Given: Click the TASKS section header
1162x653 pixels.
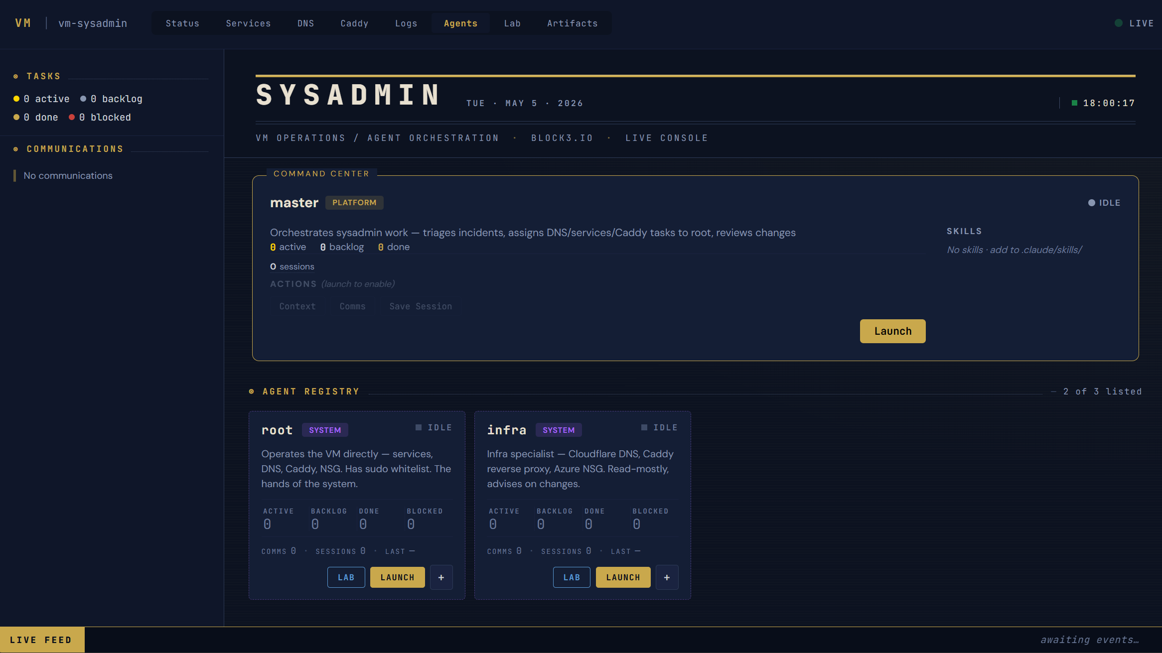Looking at the screenshot, I should tap(43, 76).
